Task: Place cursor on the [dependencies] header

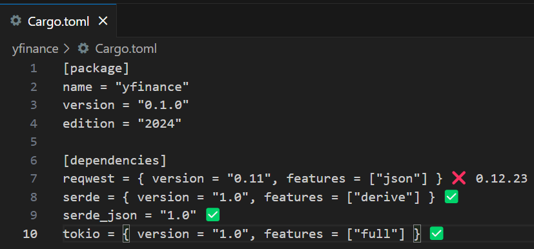Action: tap(115, 160)
